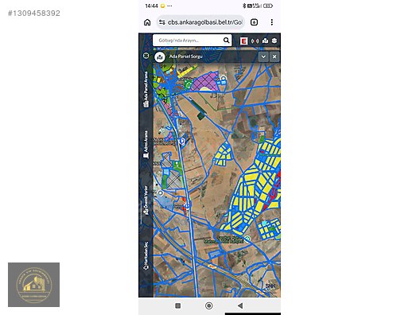Open the browser three-dot menu
The image size is (420, 315).
click(272, 22)
